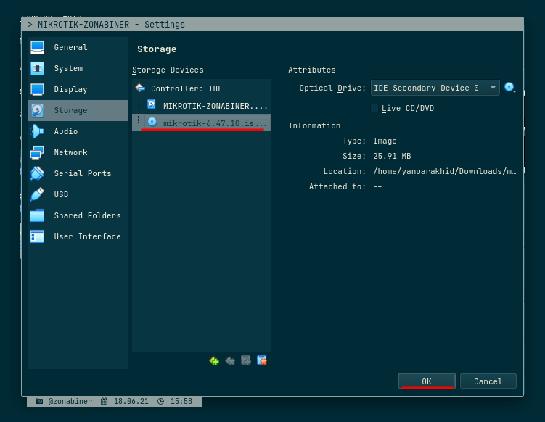Click the Location path /home/yanuarakhid/Downloads
The height and width of the screenshot is (422, 545).
pyautogui.click(x=445, y=171)
